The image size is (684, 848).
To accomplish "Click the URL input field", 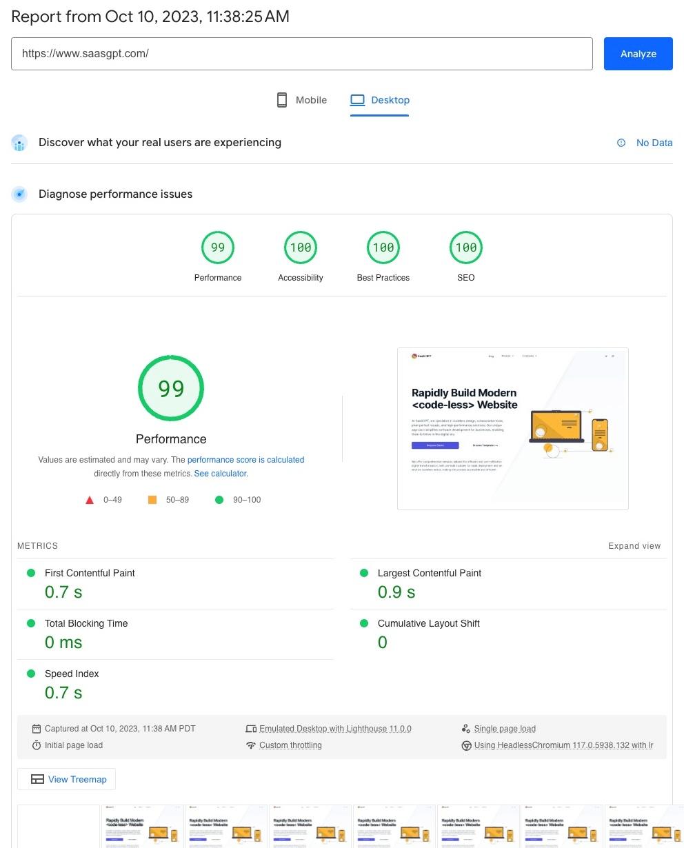I will click(302, 54).
